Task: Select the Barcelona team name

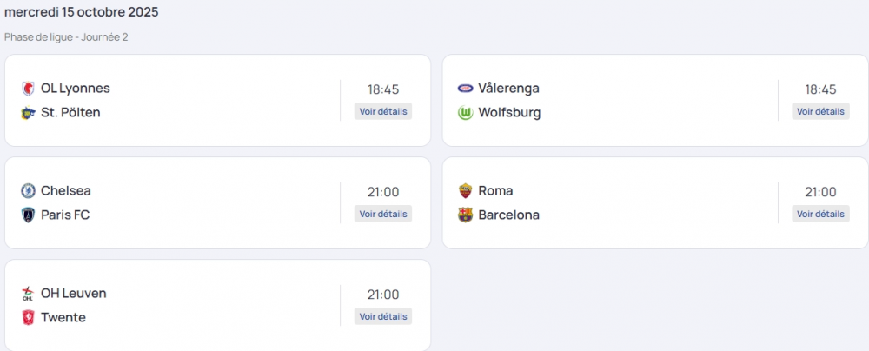Action: tap(508, 215)
